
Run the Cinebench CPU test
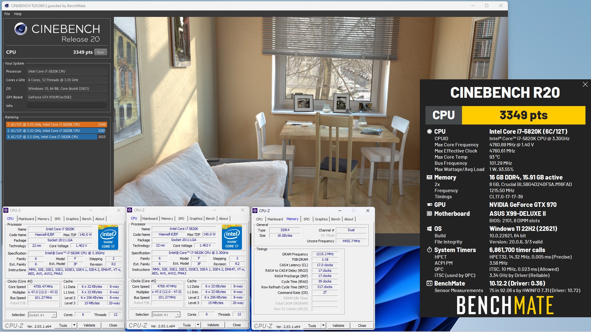coord(101,52)
